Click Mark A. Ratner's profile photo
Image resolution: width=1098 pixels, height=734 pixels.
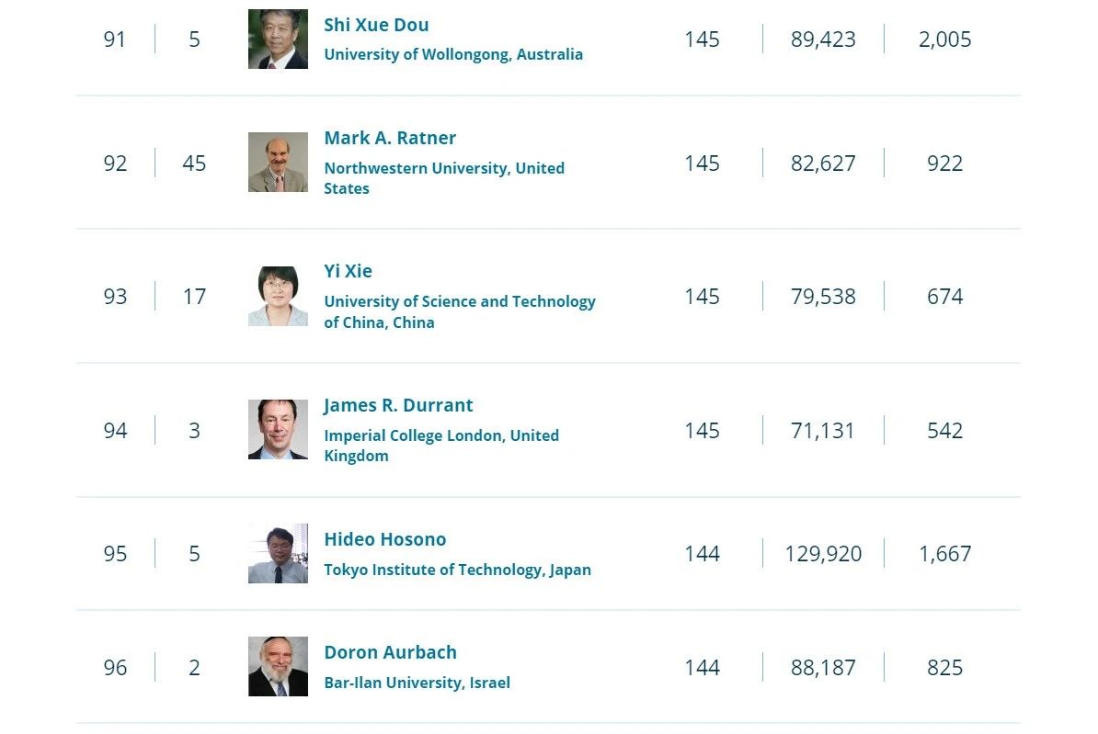coord(278,163)
